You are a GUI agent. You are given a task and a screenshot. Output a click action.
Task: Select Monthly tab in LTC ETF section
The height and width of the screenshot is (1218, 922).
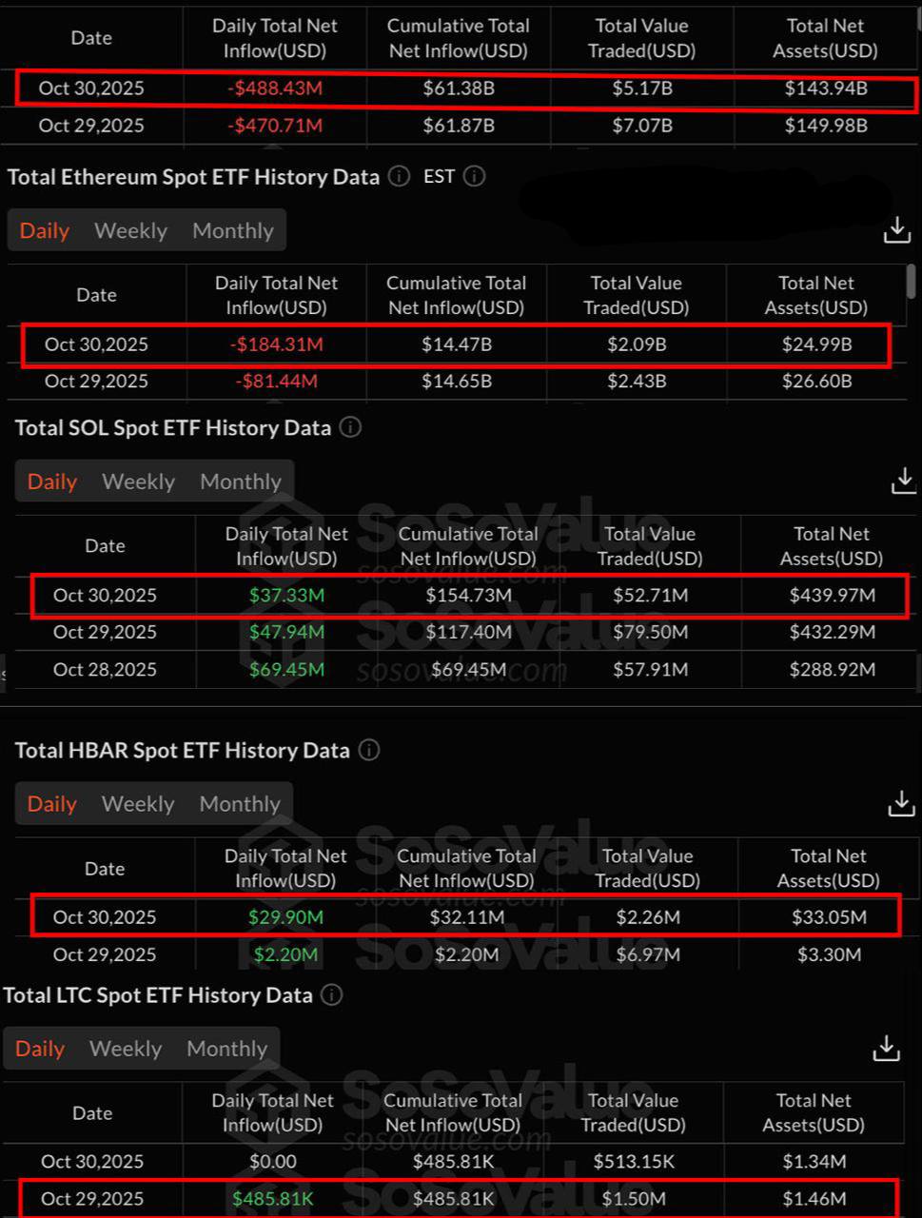pos(226,1049)
